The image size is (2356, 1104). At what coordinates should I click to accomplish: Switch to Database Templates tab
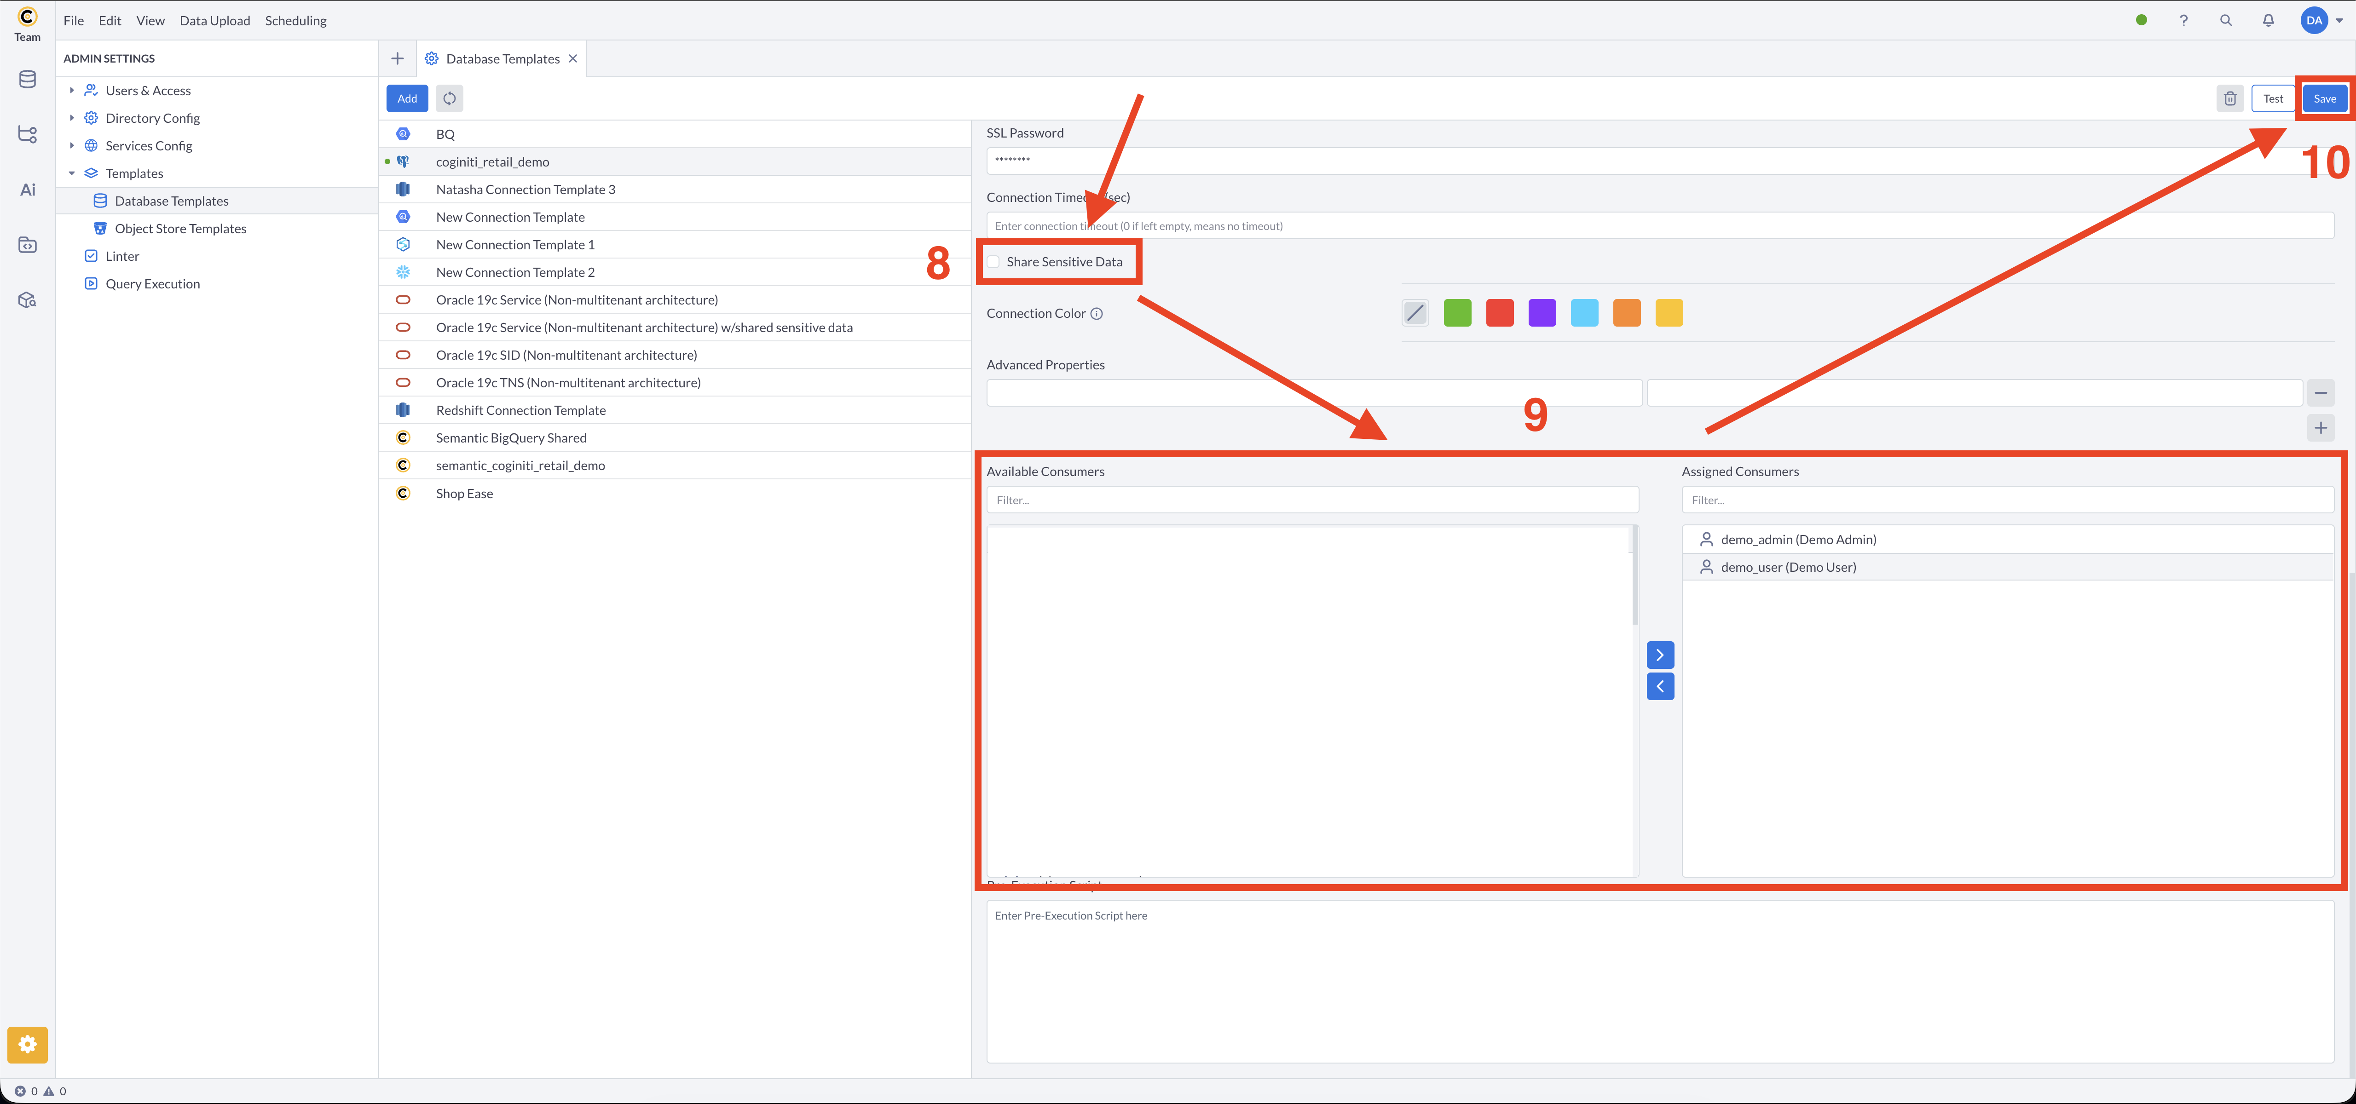(502, 58)
